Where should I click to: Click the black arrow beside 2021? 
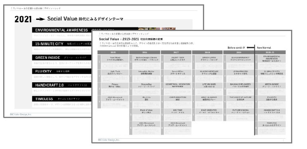coord(41,19)
